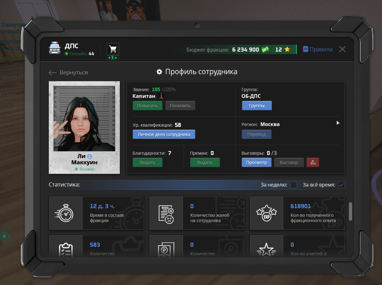
Task: Click the Онлайн status under Маккуин
Action: tap(85, 169)
